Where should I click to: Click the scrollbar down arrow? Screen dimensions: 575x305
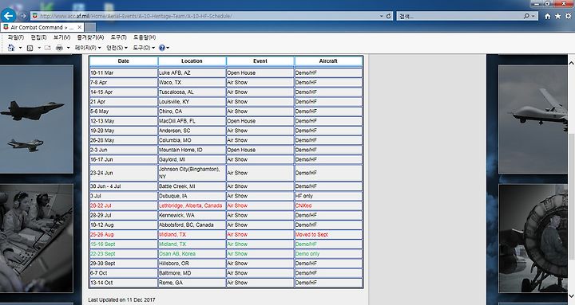(571, 296)
